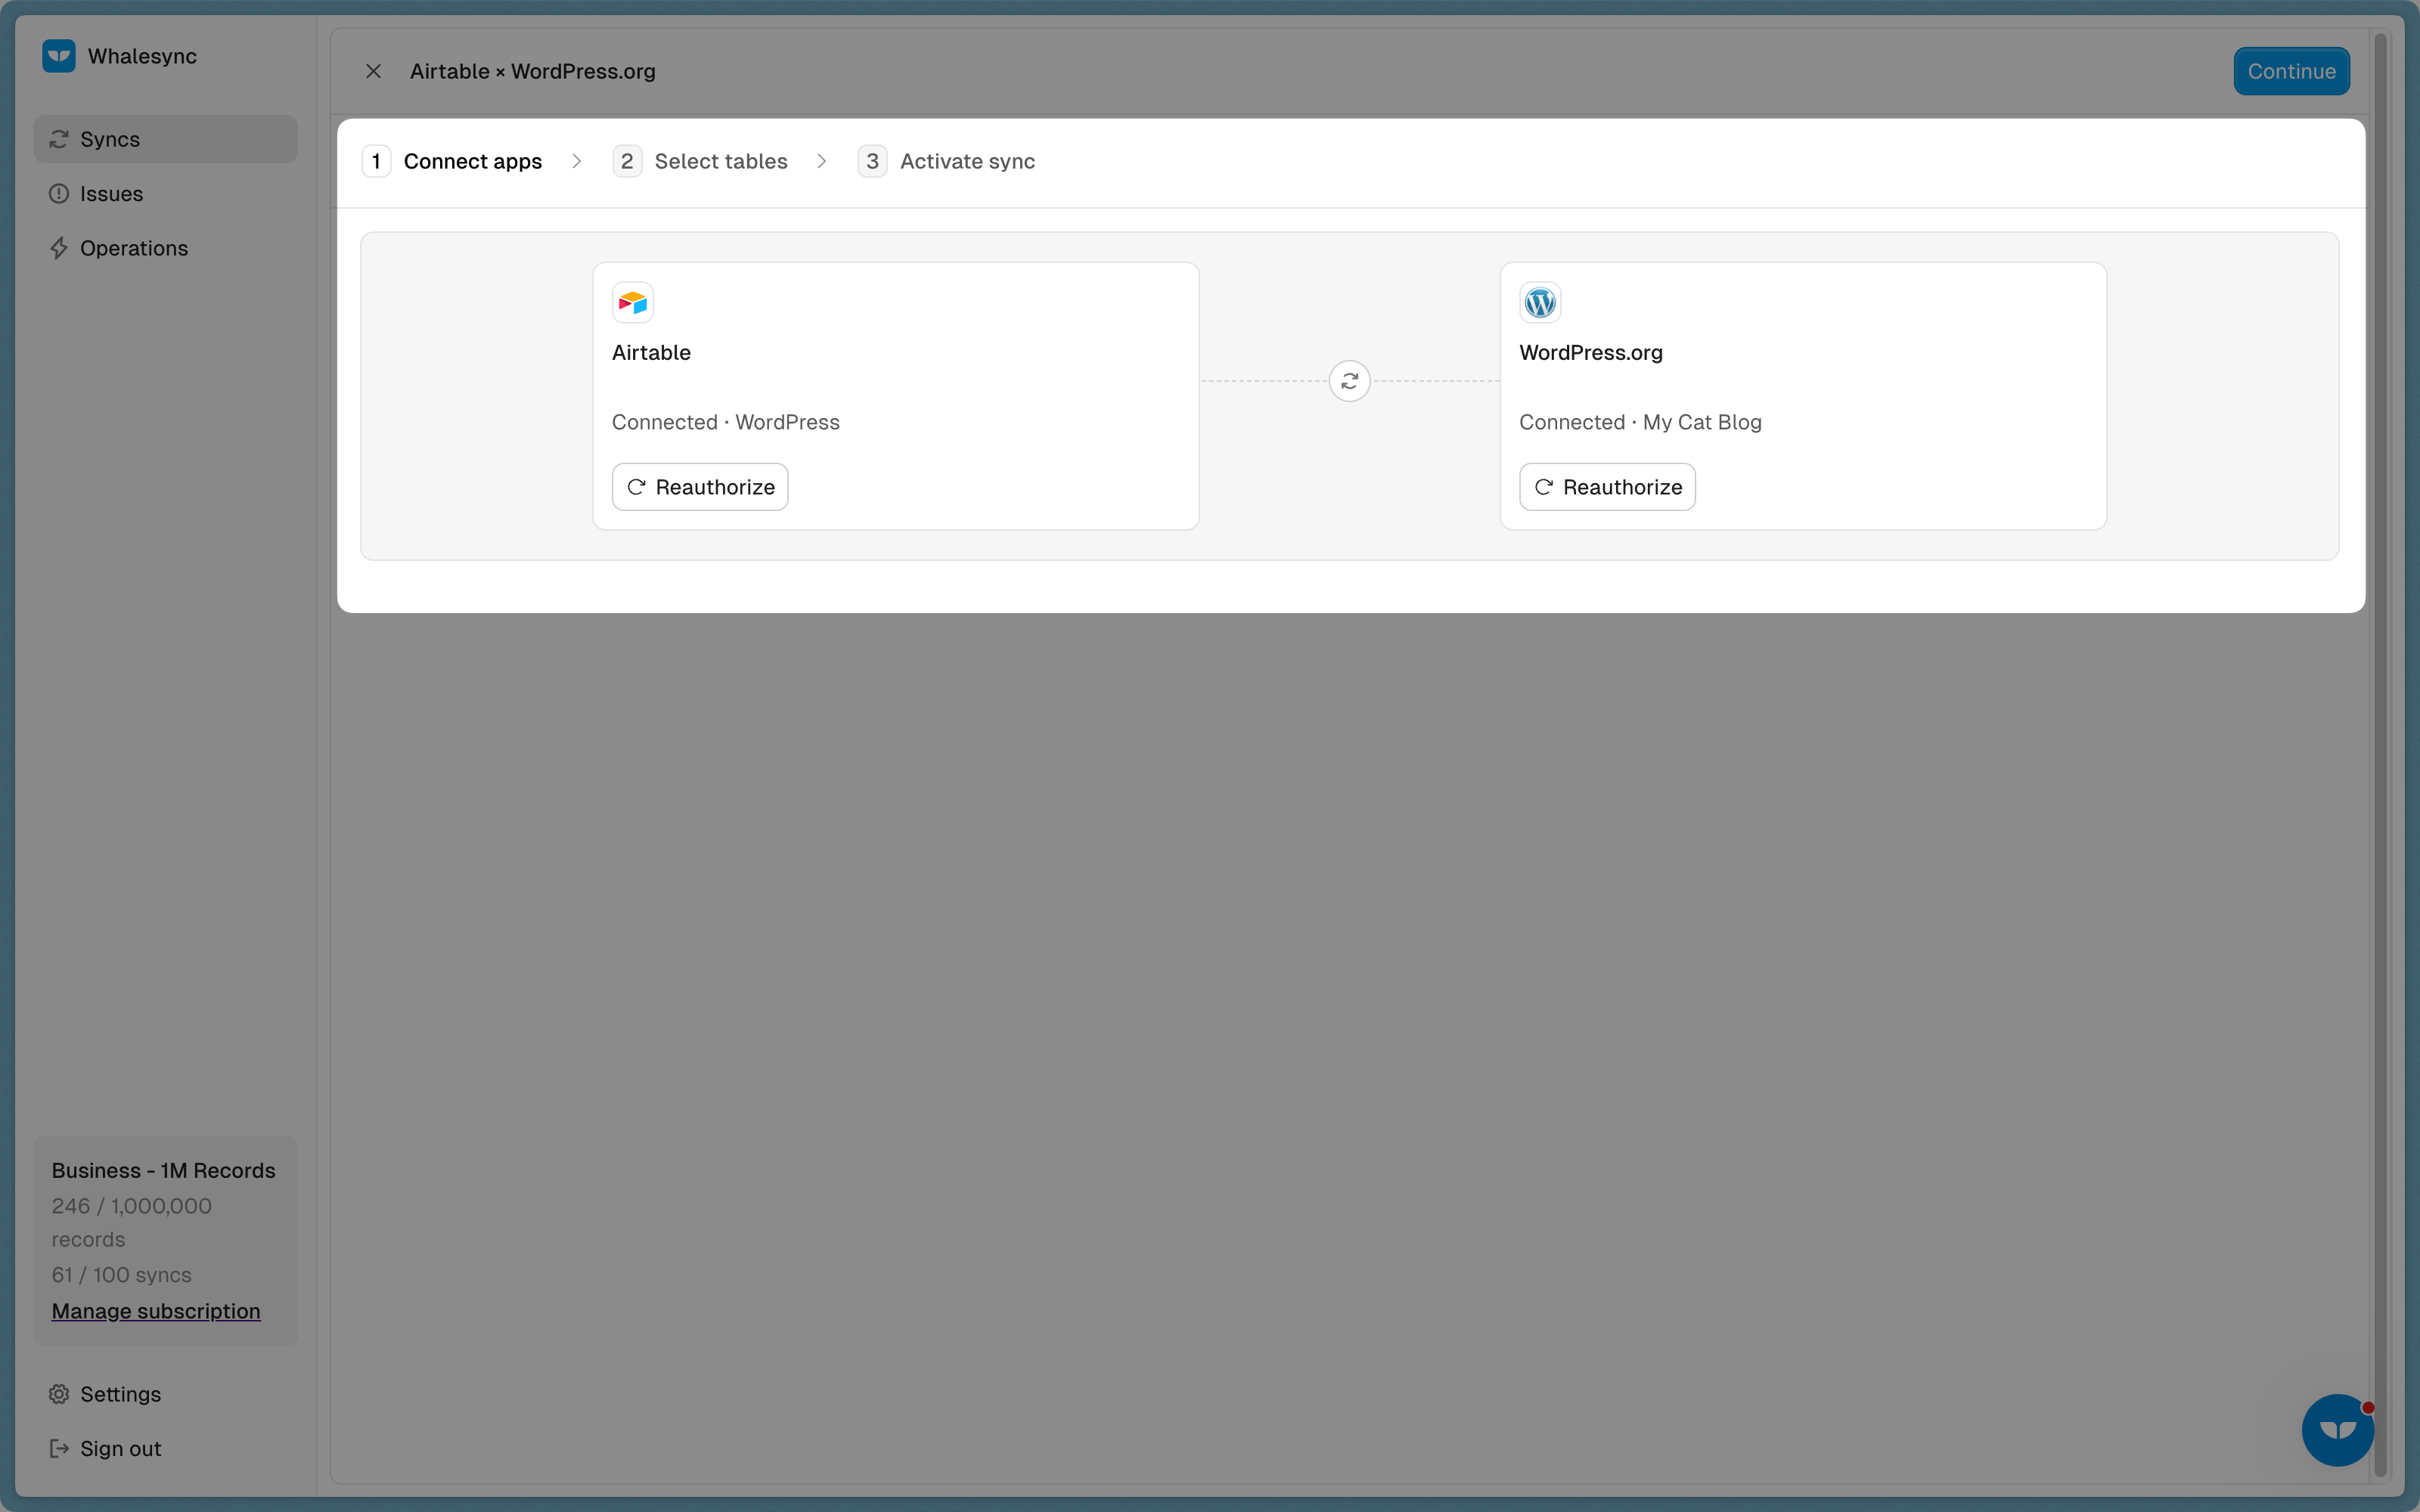Click the Issues alert-circle icon
Screen dimensions: 2420x1512
(x=59, y=194)
